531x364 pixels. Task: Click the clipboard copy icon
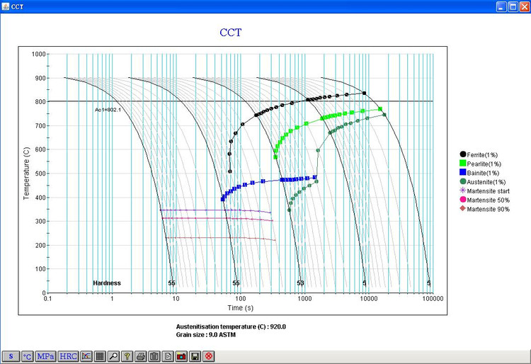(x=154, y=356)
